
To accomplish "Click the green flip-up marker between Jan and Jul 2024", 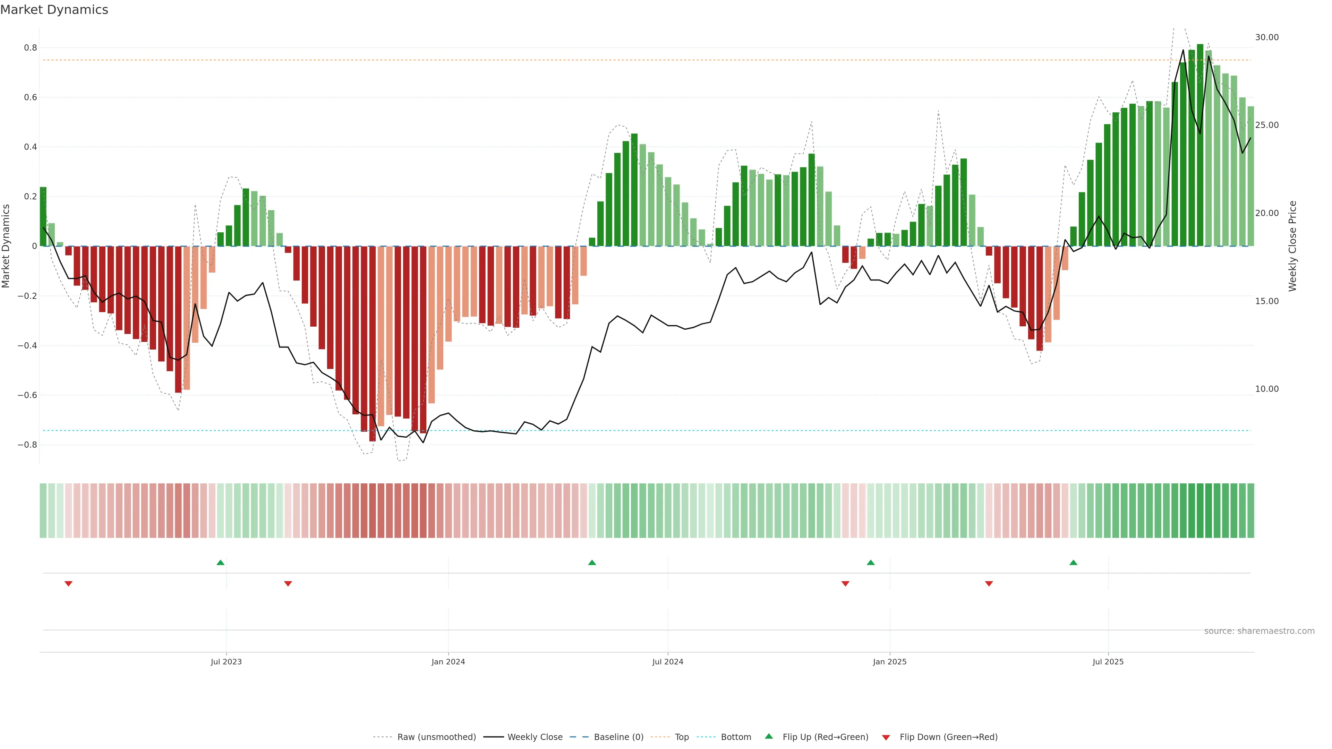I will click(x=592, y=562).
